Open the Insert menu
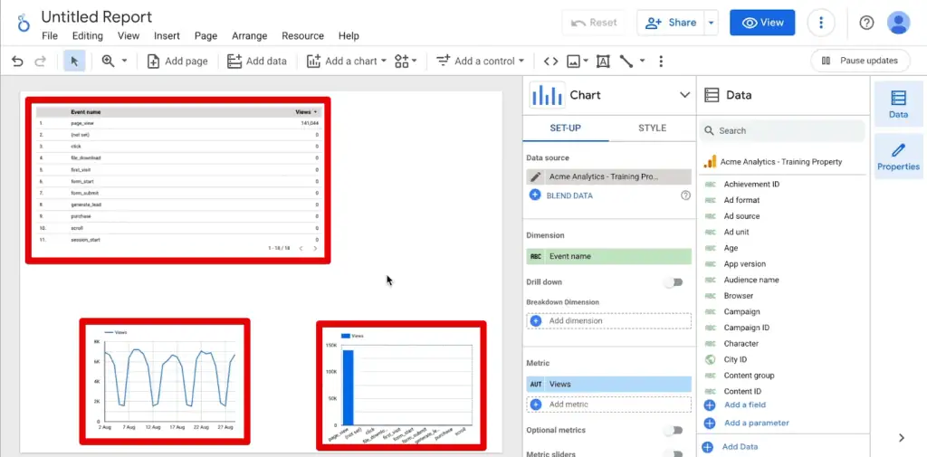Screen dimensions: 927x457 (x=167, y=36)
